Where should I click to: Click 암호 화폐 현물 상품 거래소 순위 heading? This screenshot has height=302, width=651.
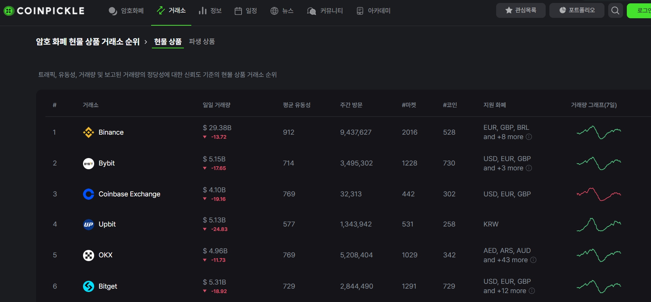coord(88,42)
